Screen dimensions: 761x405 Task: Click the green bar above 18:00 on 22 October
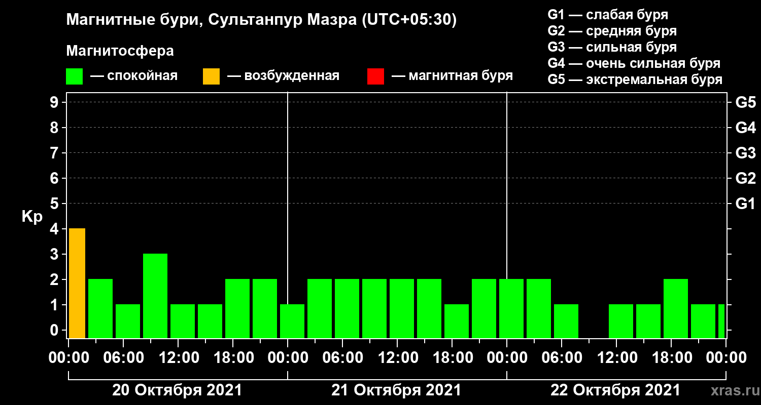click(676, 308)
